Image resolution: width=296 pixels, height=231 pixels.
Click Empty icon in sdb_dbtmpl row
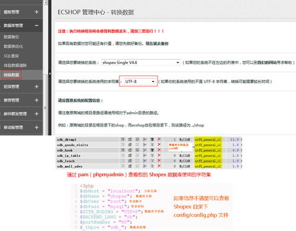[x=152, y=139]
